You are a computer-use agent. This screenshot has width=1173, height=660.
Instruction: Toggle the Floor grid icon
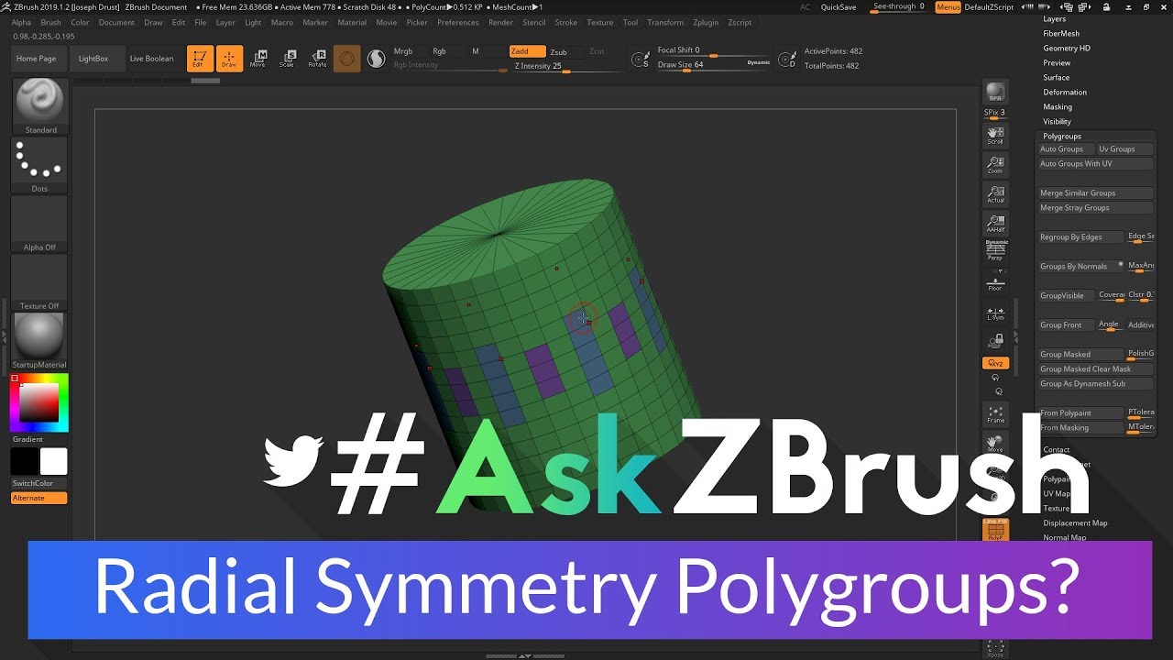(x=995, y=282)
